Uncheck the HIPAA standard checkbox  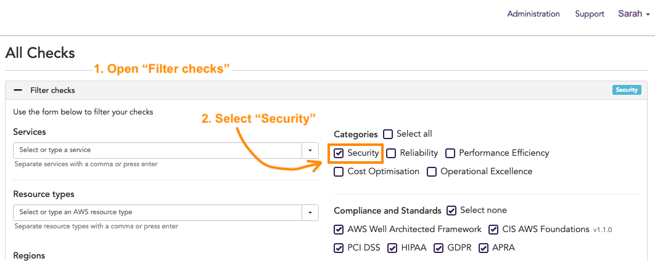(x=392, y=248)
